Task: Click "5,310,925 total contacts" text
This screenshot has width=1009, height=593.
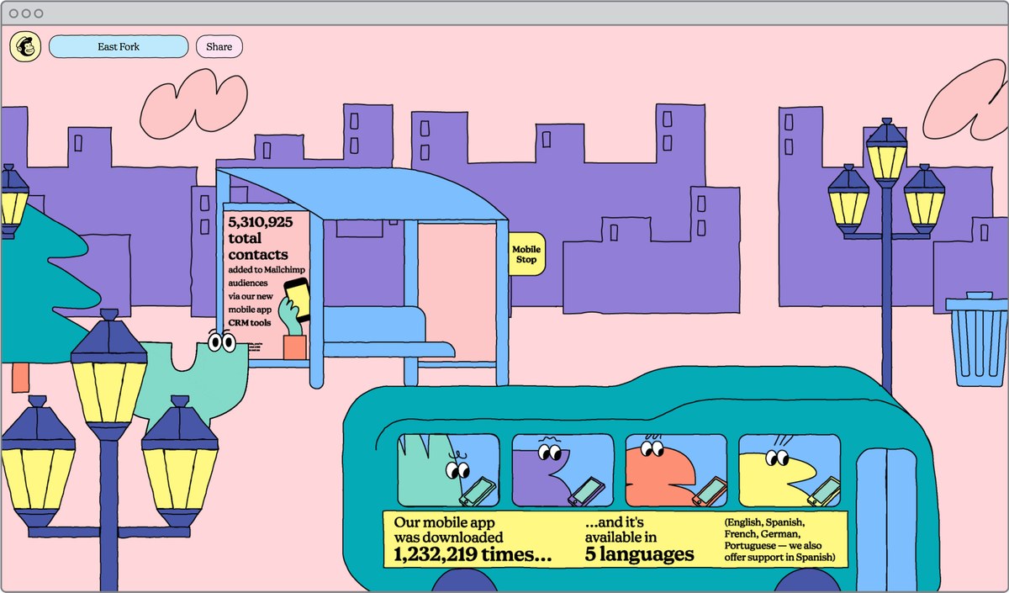Action: tap(260, 239)
